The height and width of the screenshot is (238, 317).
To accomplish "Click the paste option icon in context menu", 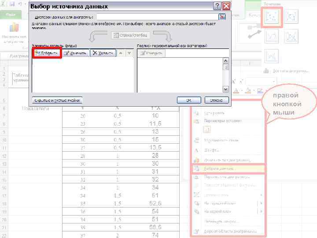I will click(x=206, y=130).
